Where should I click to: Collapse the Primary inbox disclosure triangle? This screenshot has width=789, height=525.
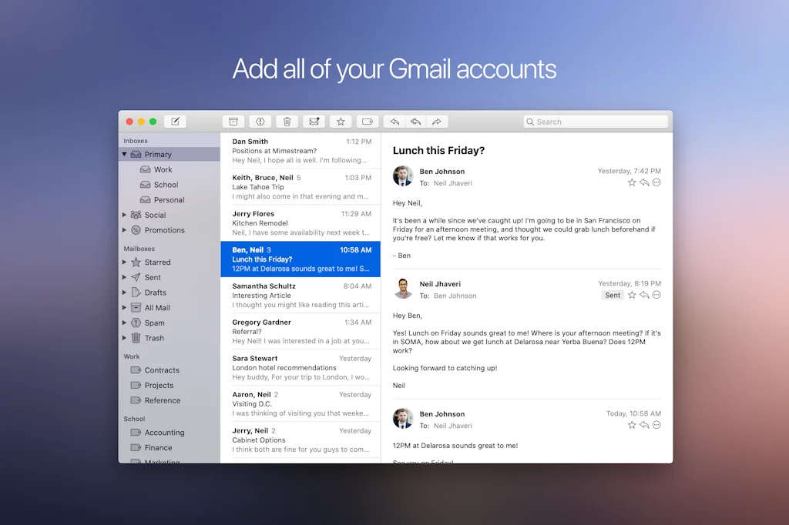125,155
